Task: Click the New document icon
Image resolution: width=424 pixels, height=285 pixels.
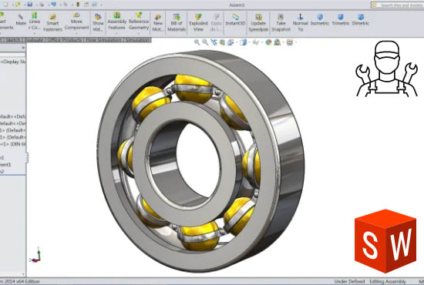Action: pyautogui.click(x=5, y=5)
